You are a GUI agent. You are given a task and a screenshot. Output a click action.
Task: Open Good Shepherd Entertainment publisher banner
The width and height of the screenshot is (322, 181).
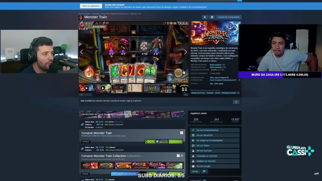click(x=132, y=114)
